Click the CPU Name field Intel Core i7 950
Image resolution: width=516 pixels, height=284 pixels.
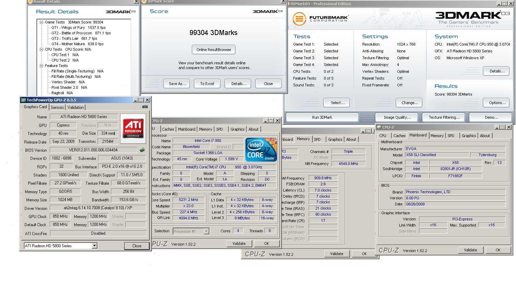coord(208,140)
